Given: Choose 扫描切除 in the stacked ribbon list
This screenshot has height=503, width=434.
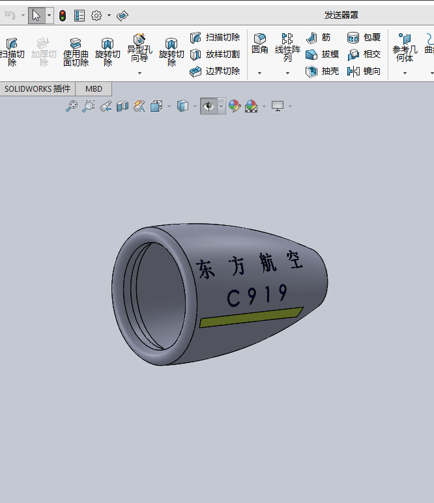Looking at the screenshot, I should pyautogui.click(x=214, y=38).
